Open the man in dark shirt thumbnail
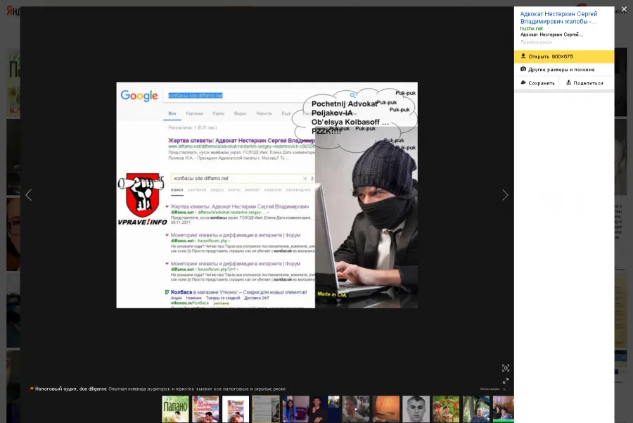Viewport: 633px width, 423px height. 326,409
